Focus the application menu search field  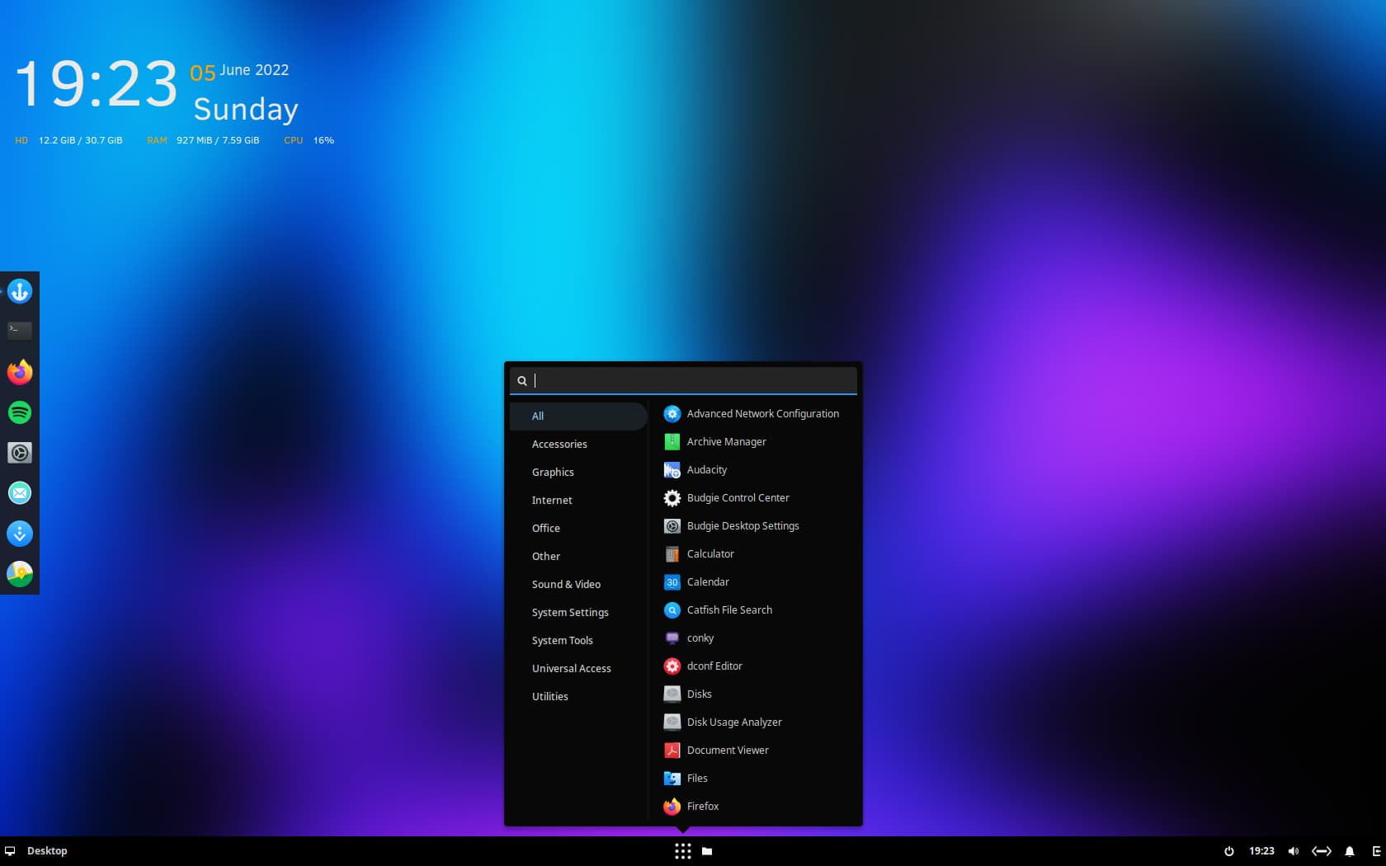pyautogui.click(x=683, y=380)
